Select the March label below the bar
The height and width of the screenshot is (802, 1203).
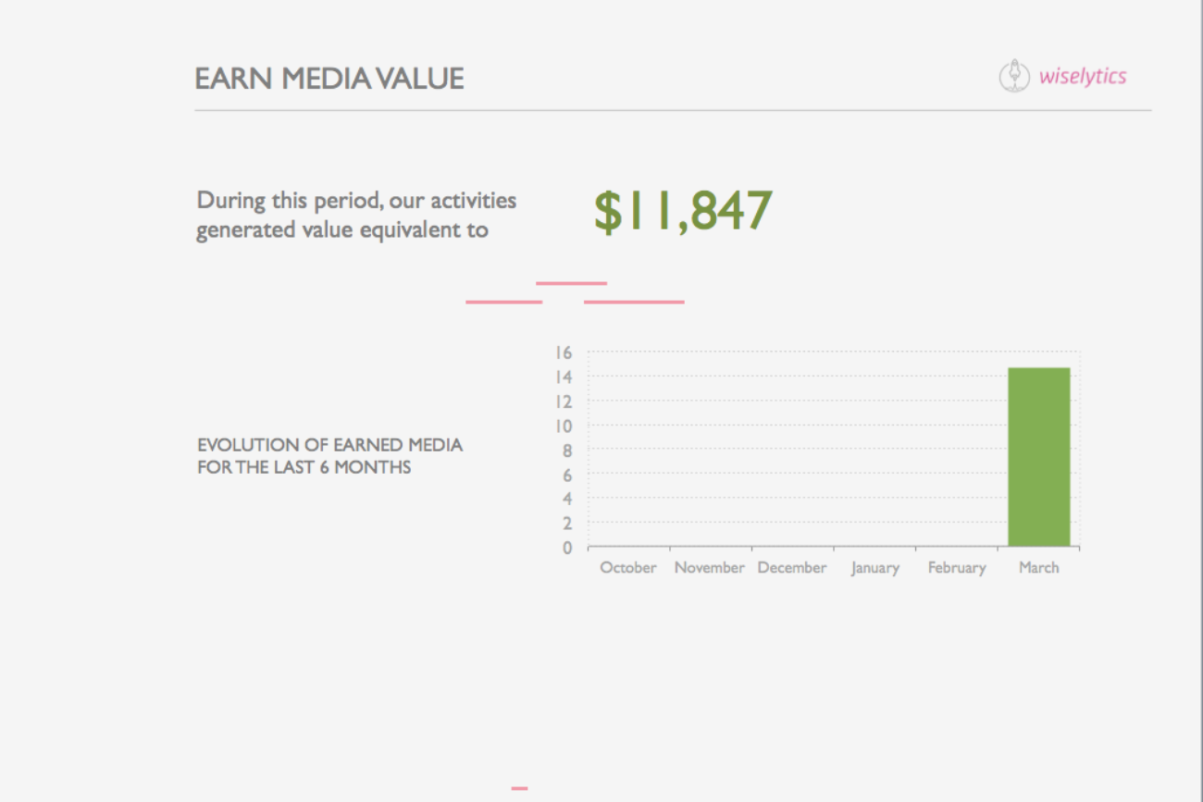[1038, 568]
